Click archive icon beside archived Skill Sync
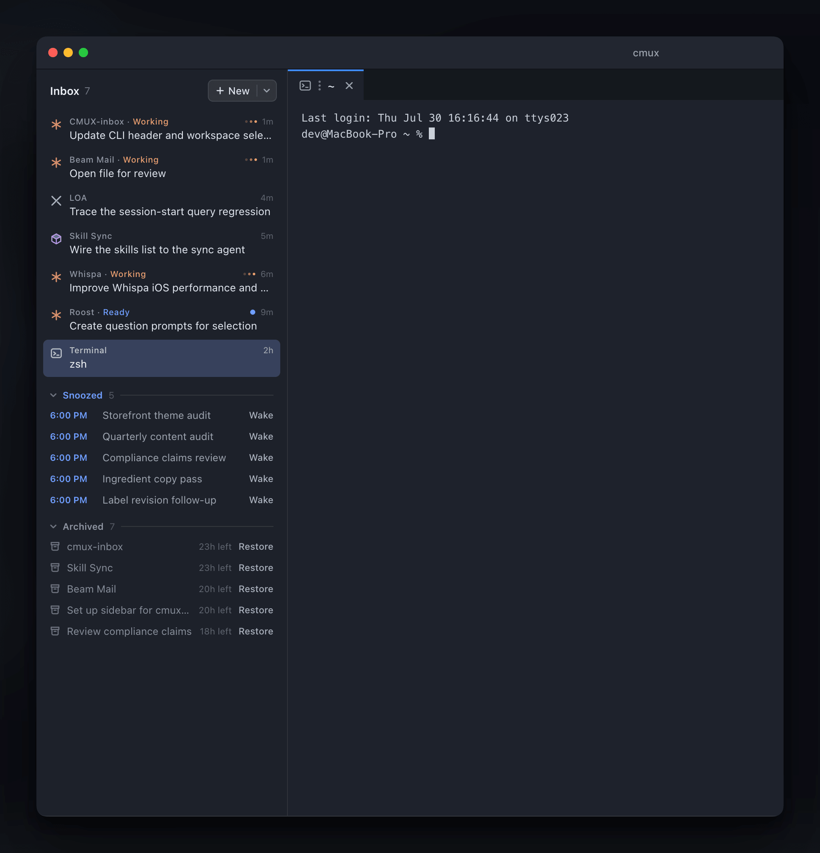Viewport: 820px width, 853px height. 55,568
